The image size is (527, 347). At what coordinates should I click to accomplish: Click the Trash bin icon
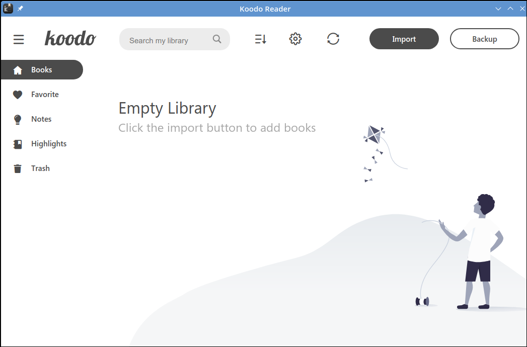pos(18,168)
